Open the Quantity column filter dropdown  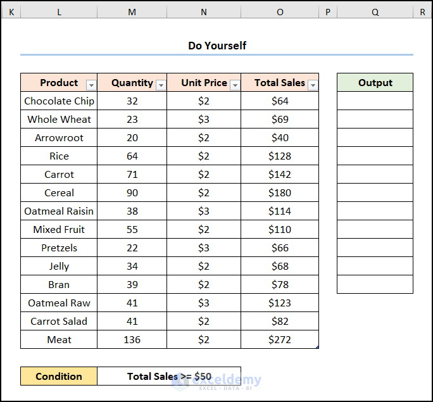[161, 85]
